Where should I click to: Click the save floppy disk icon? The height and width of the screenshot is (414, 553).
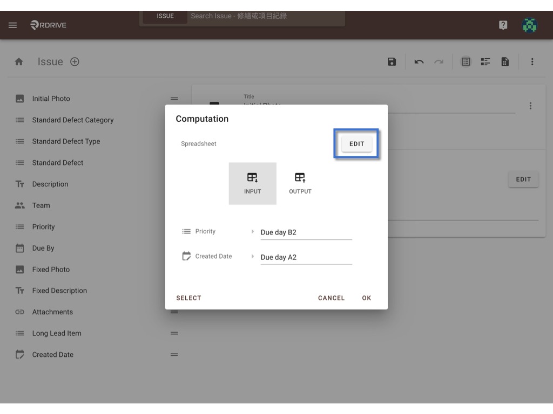coord(392,62)
